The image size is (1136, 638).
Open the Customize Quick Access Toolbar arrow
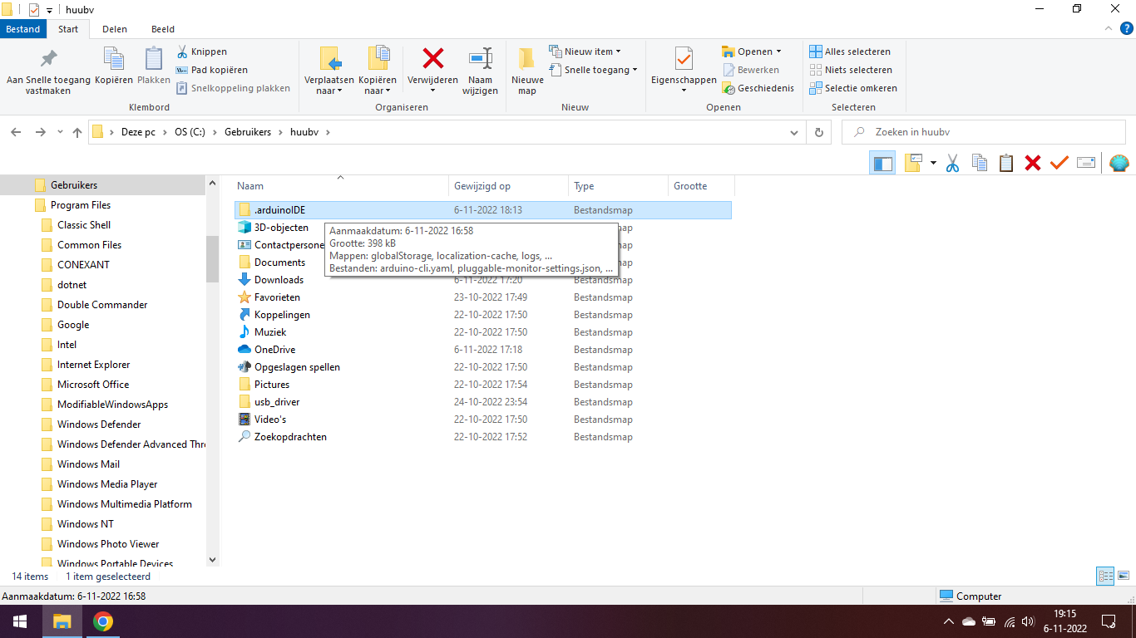coord(49,10)
